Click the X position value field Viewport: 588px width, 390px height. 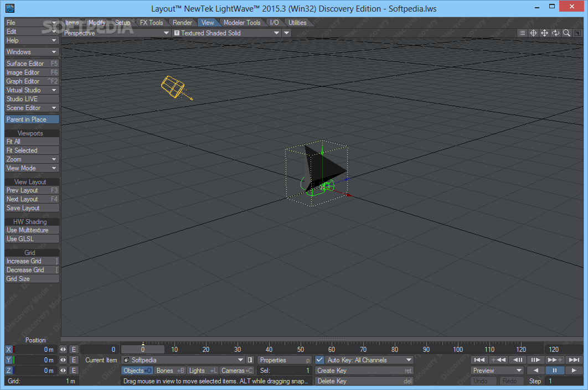click(35, 349)
